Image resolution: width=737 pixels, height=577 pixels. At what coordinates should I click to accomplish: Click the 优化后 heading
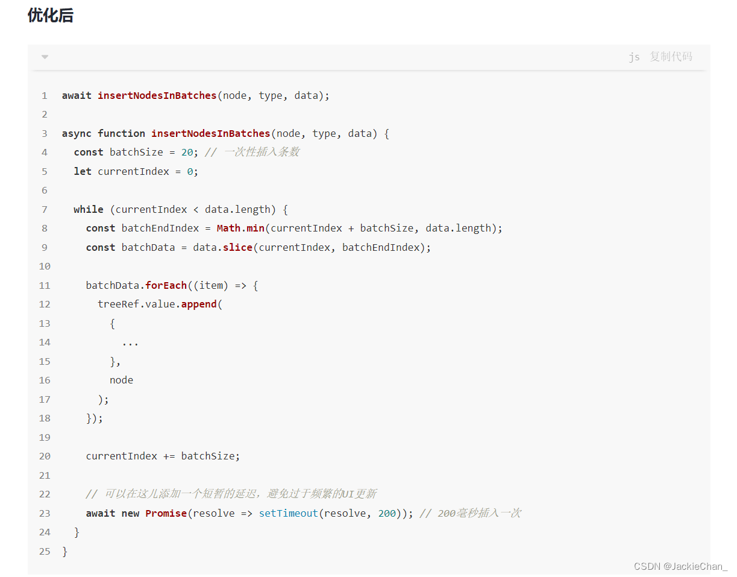click(51, 16)
